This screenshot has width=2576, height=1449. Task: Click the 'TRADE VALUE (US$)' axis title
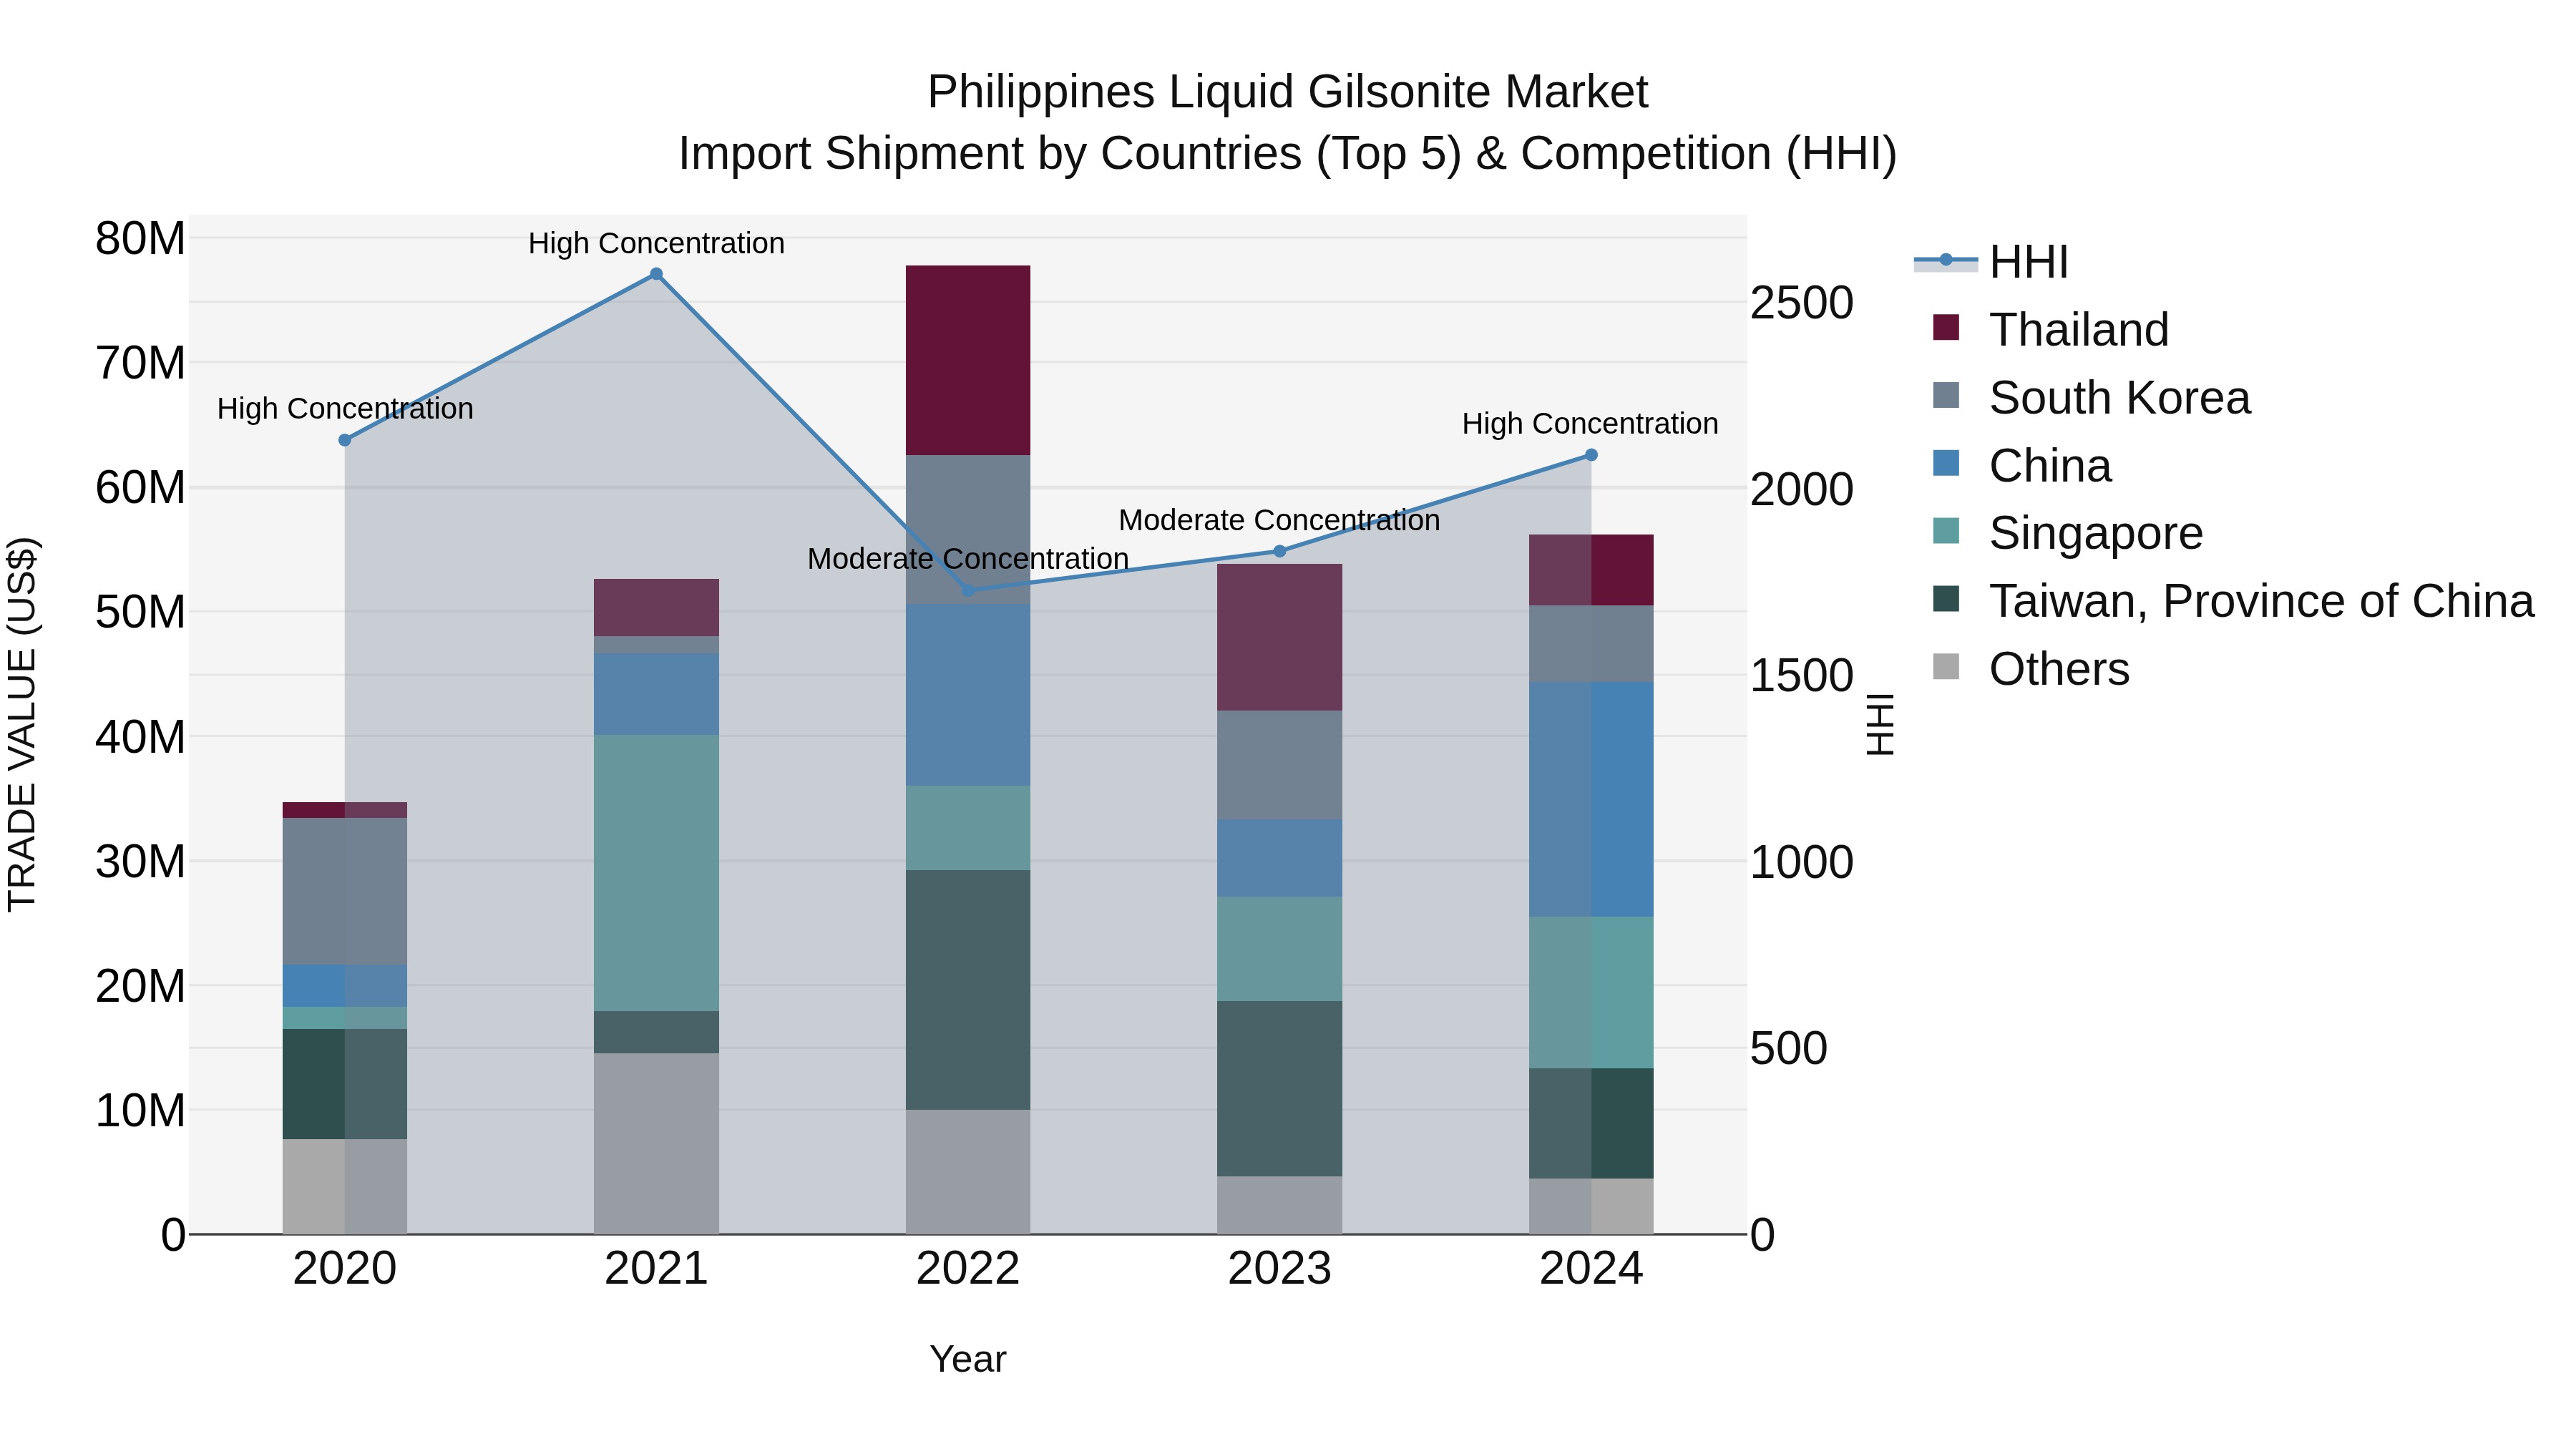pos(22,724)
